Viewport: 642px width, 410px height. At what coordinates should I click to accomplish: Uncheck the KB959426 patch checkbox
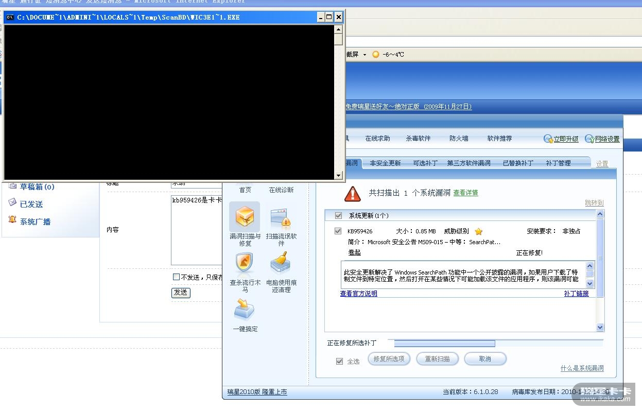point(338,231)
